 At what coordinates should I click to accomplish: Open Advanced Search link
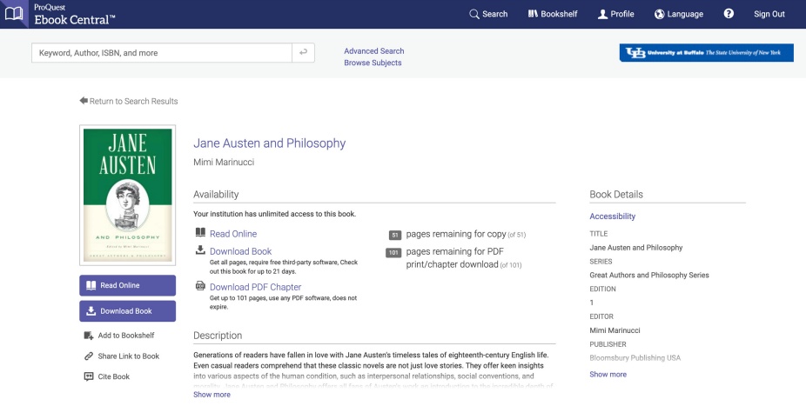373,51
